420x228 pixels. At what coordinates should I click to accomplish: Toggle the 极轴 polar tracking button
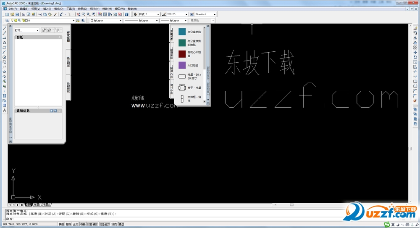tap(83, 224)
